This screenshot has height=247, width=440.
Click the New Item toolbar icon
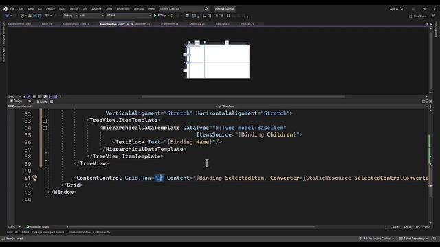point(23,16)
